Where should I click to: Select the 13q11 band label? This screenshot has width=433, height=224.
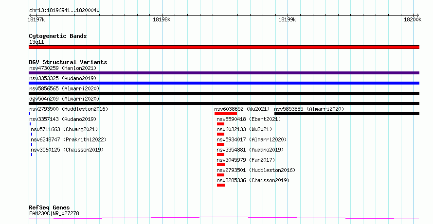(36, 42)
